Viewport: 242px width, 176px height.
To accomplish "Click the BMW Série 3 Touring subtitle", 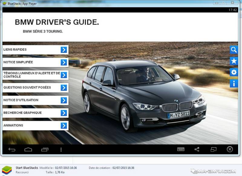I will [x=43, y=31].
